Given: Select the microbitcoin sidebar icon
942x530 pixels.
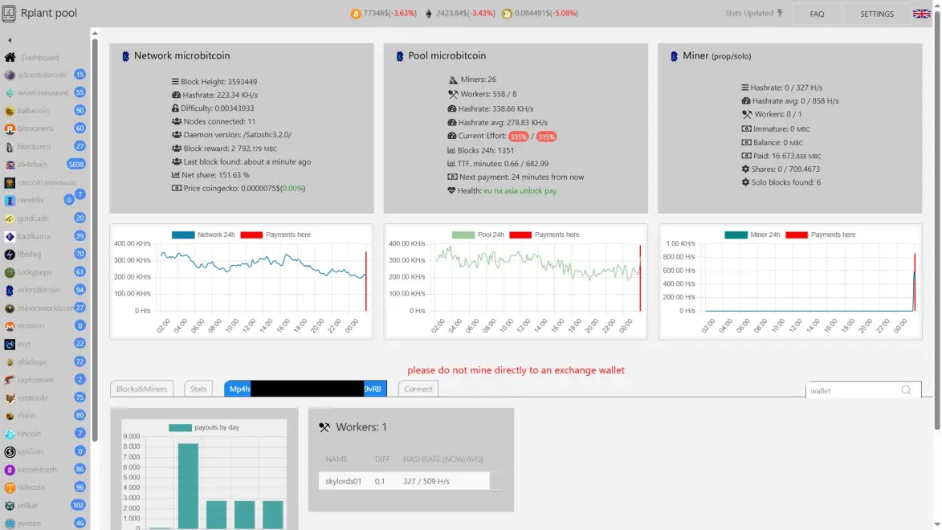Looking at the screenshot, I should pyautogui.click(x=10, y=290).
